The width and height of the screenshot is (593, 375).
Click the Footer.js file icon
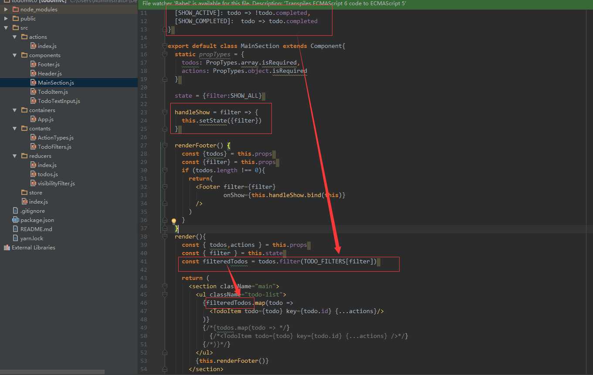[x=34, y=64]
